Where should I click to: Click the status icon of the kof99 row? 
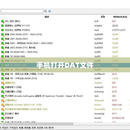[3, 79]
